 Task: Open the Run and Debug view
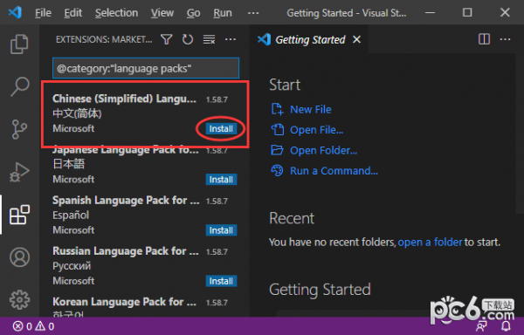pos(19,172)
